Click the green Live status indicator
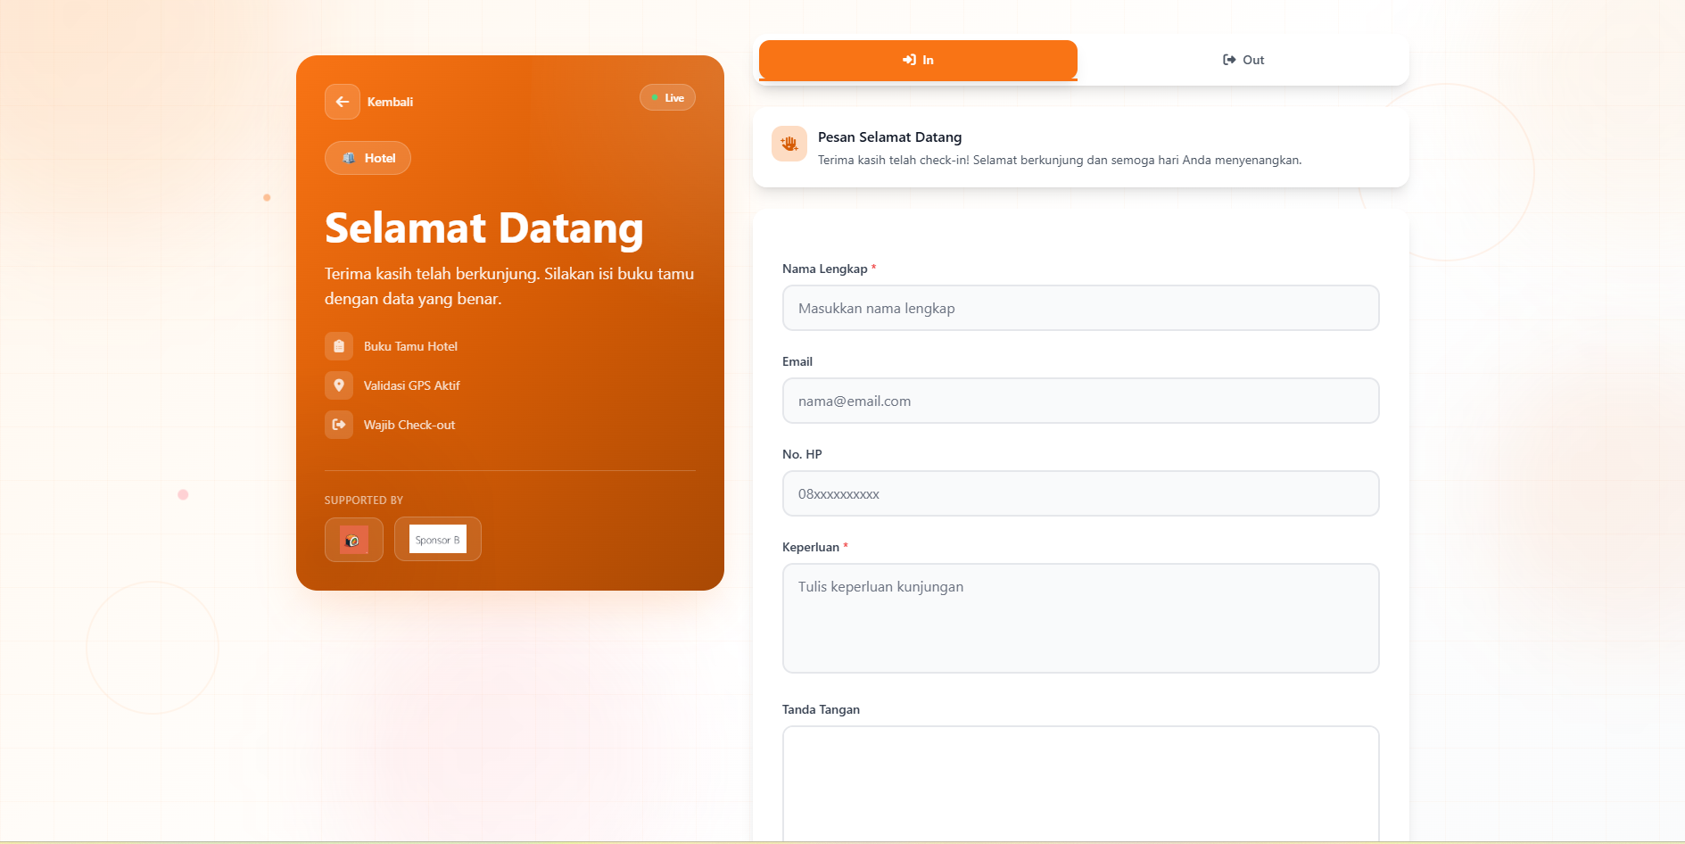The height and width of the screenshot is (844, 1685). click(x=667, y=97)
